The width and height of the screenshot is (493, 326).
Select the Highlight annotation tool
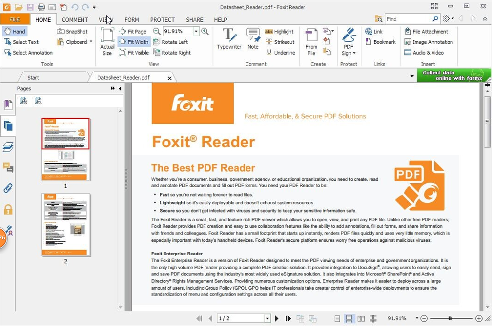tap(280, 31)
